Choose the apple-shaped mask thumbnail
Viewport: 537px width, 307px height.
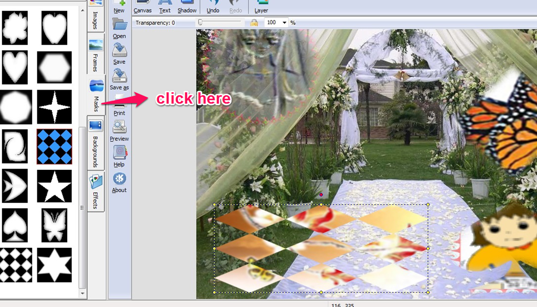pyautogui.click(x=54, y=28)
